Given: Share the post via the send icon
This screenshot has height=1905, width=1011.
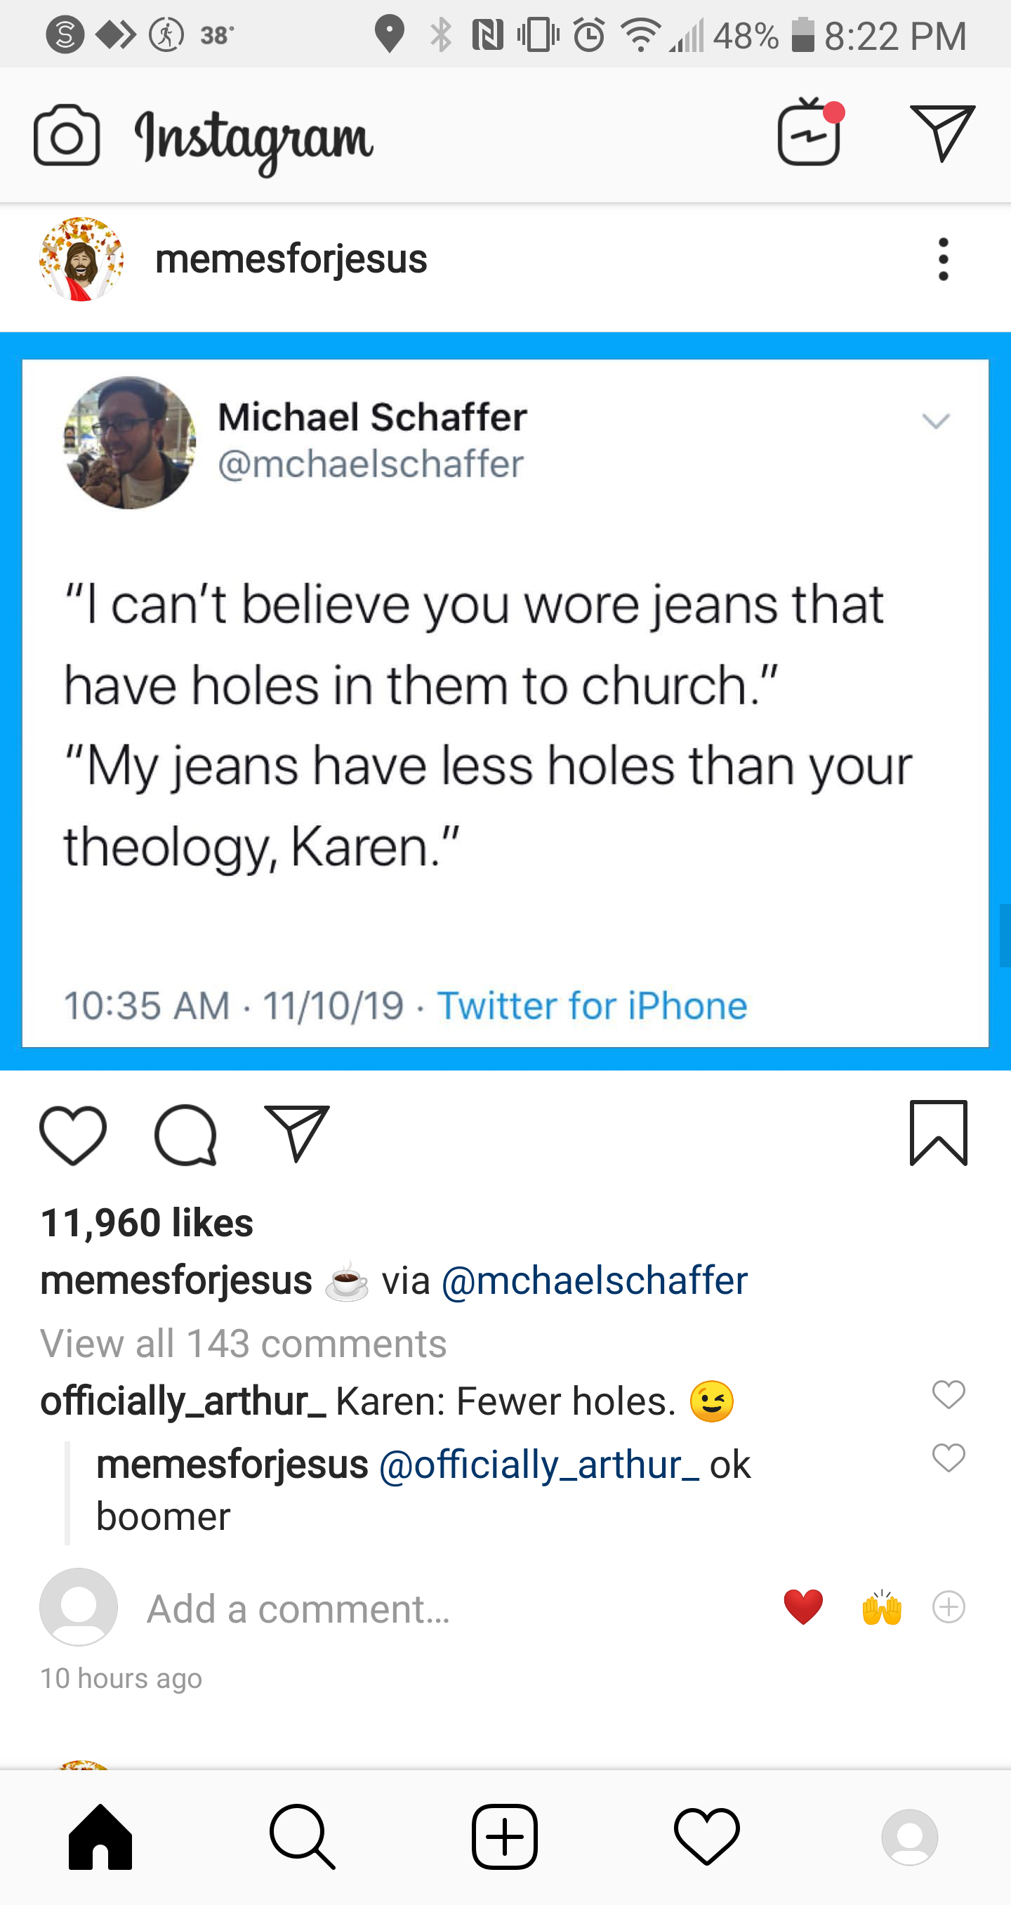Looking at the screenshot, I should click(x=296, y=1134).
